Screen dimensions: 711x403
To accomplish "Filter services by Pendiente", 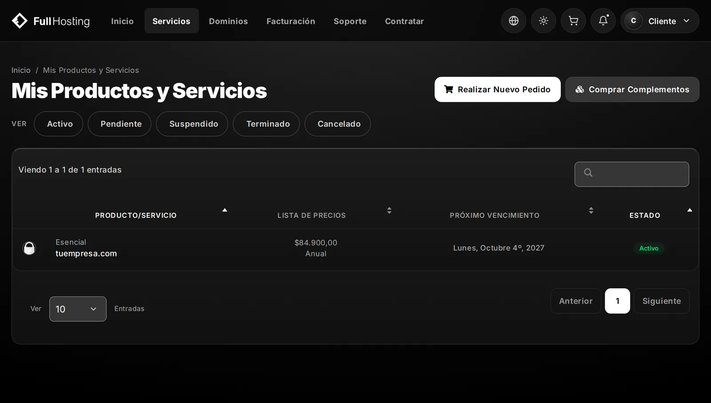I will tap(120, 124).
